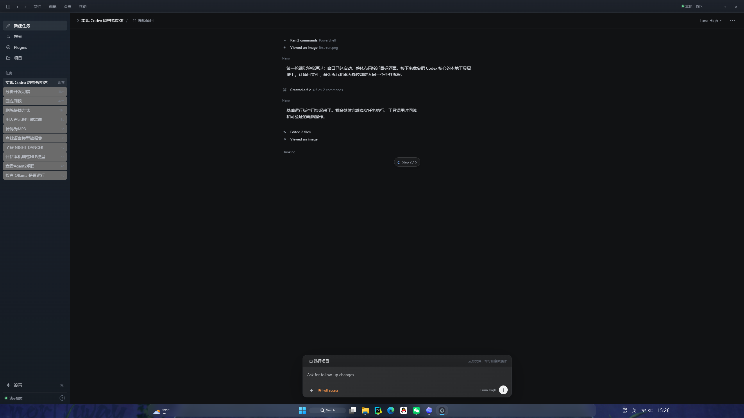744x418 pixels.
Task: Open the 分析开发习惯 task
Action: [x=35, y=91]
